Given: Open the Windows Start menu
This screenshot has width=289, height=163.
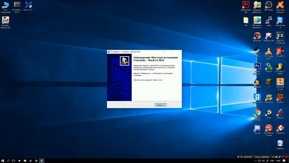Looking at the screenshot, I should pos(3,161).
